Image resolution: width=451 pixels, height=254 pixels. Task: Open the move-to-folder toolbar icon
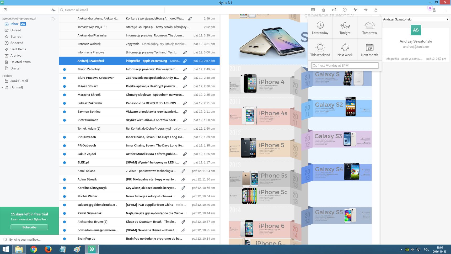click(355, 10)
